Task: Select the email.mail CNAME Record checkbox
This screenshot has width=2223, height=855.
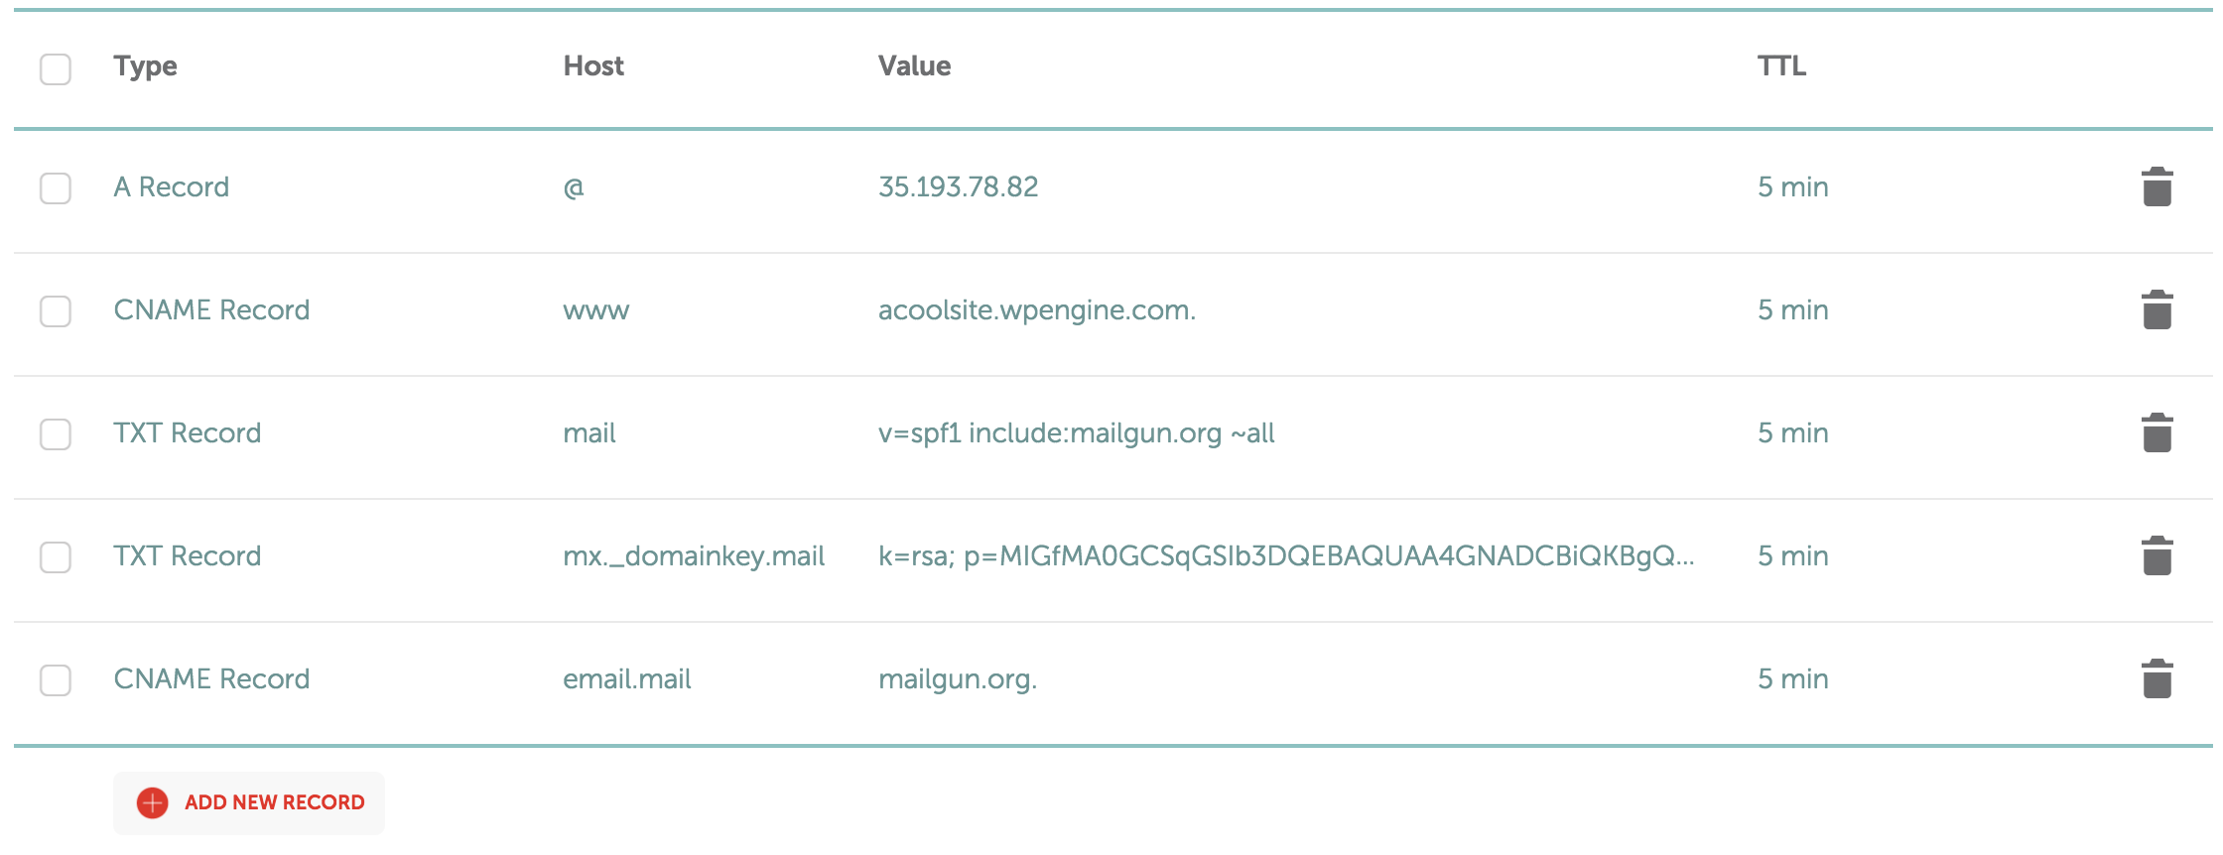Action: pos(56,679)
